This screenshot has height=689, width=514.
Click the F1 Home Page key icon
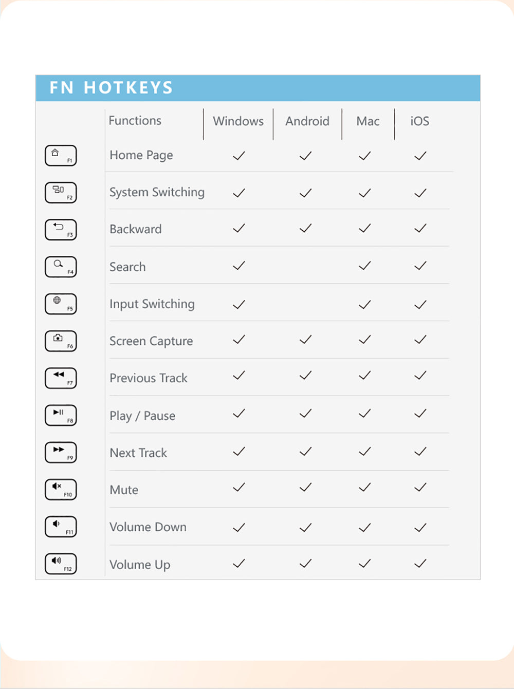tap(61, 156)
